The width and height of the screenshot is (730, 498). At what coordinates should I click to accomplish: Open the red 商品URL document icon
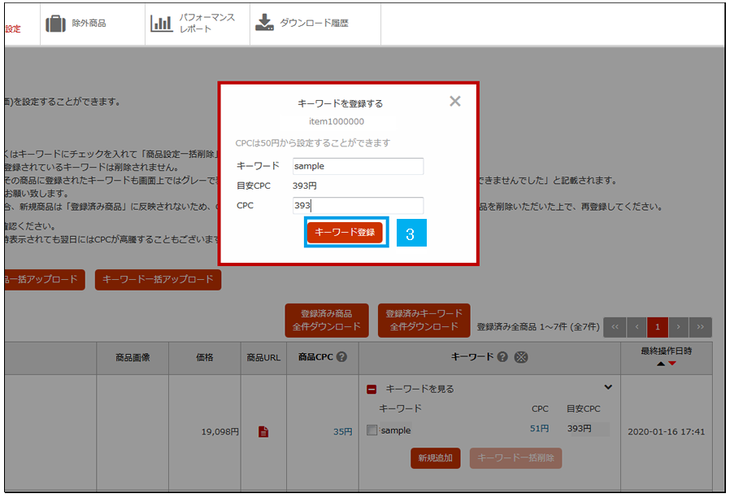263,431
